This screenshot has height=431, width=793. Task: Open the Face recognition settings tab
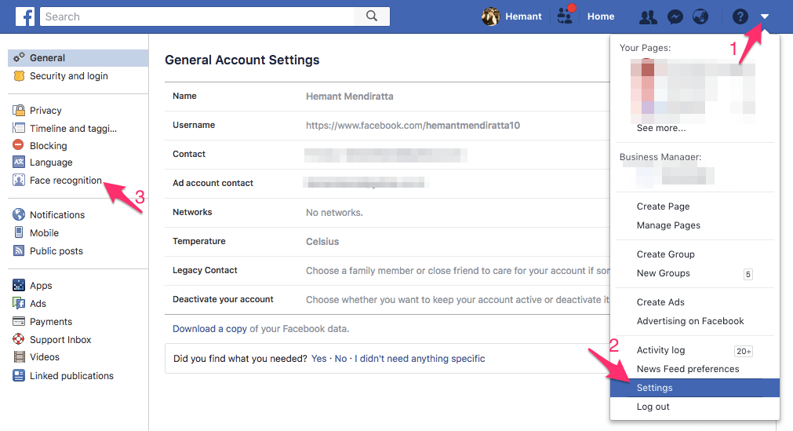(x=66, y=181)
